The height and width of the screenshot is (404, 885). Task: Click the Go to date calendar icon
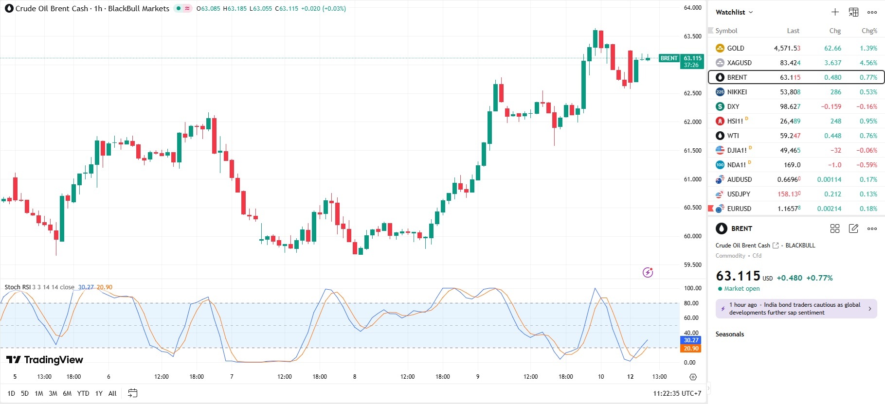[x=132, y=393]
